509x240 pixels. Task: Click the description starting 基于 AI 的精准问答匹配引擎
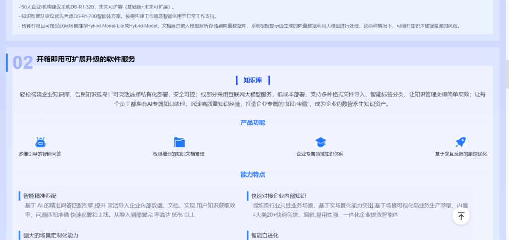click(x=130, y=210)
